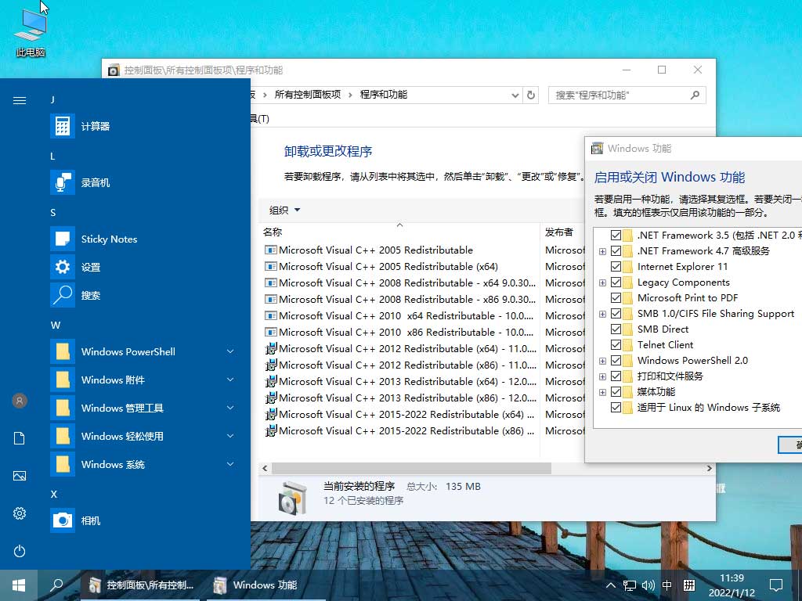Click the Start menu hamburger icon

[x=20, y=100]
